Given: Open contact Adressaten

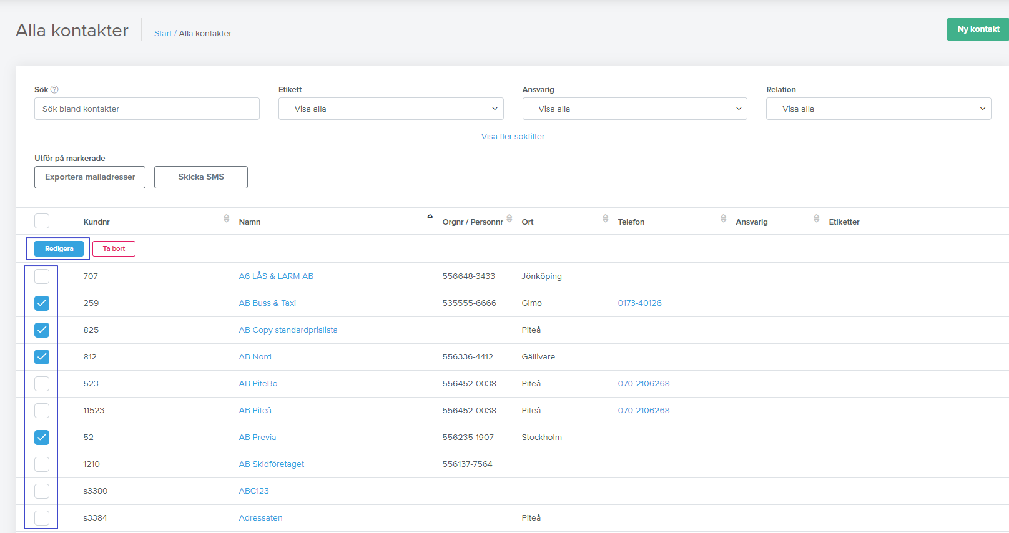Looking at the screenshot, I should [260, 518].
